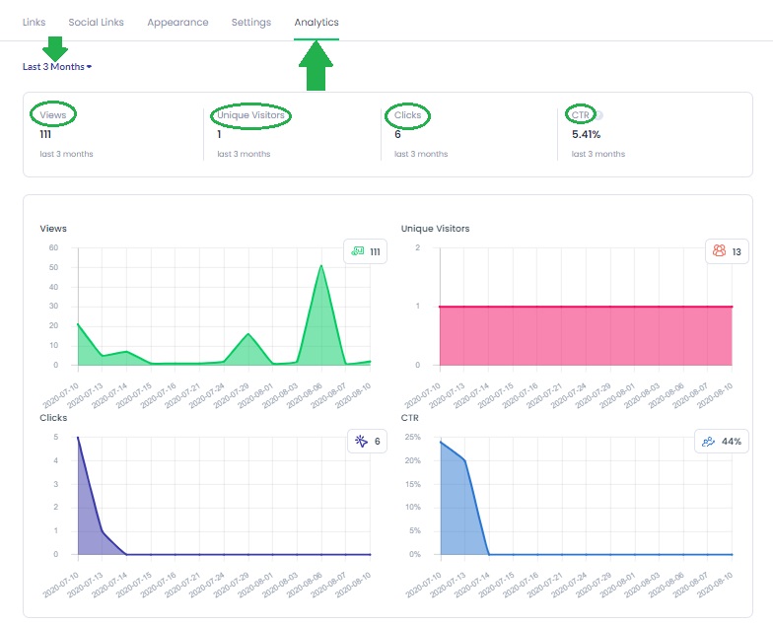773x624 pixels.
Task: Click the circled Unique Visitors stat label
Action: point(250,114)
